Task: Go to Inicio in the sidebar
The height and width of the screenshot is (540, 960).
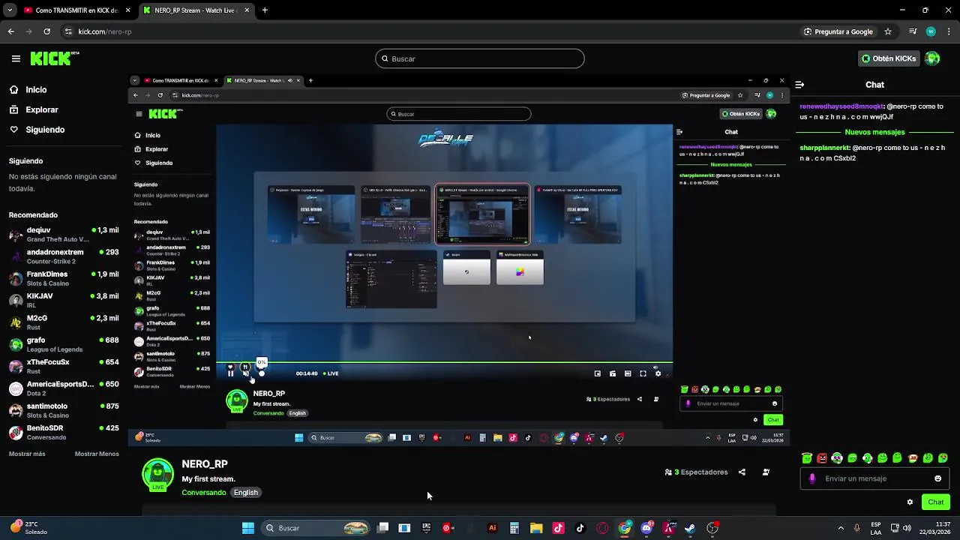Action: pyautogui.click(x=36, y=90)
